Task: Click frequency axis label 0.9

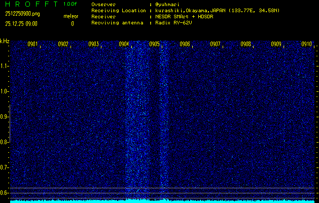Action: click(x=4, y=117)
